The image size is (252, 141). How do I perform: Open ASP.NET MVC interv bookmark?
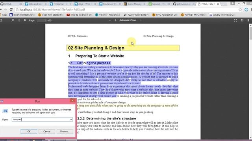(193, 15)
